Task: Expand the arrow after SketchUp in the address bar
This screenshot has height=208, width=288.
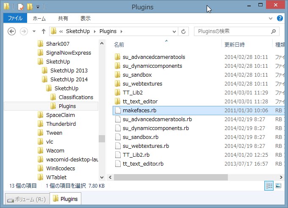Action: (95, 31)
